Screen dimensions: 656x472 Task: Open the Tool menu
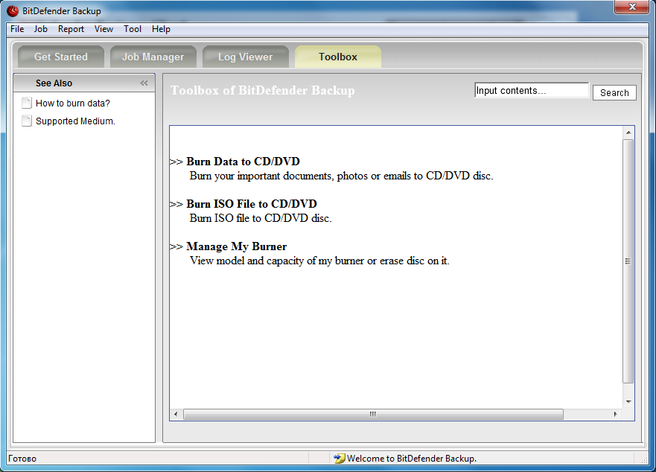pyautogui.click(x=133, y=29)
